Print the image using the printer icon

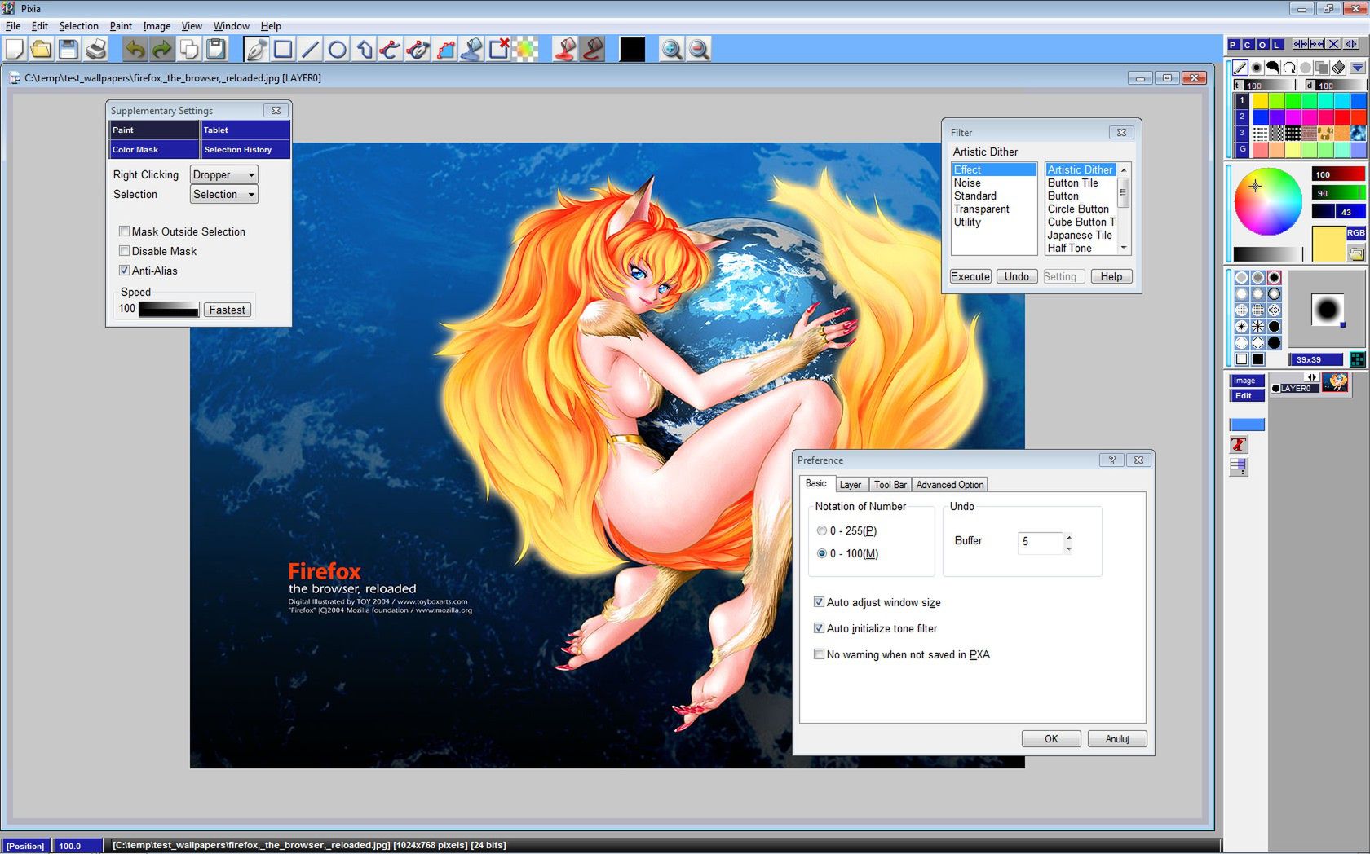pos(96,50)
